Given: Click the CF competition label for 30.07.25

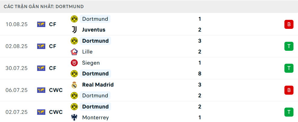Looking at the screenshot, I should tap(53, 68).
